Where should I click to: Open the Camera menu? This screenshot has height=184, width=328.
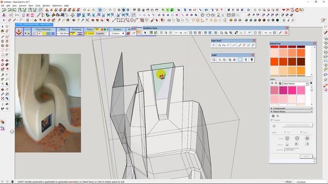[23, 6]
